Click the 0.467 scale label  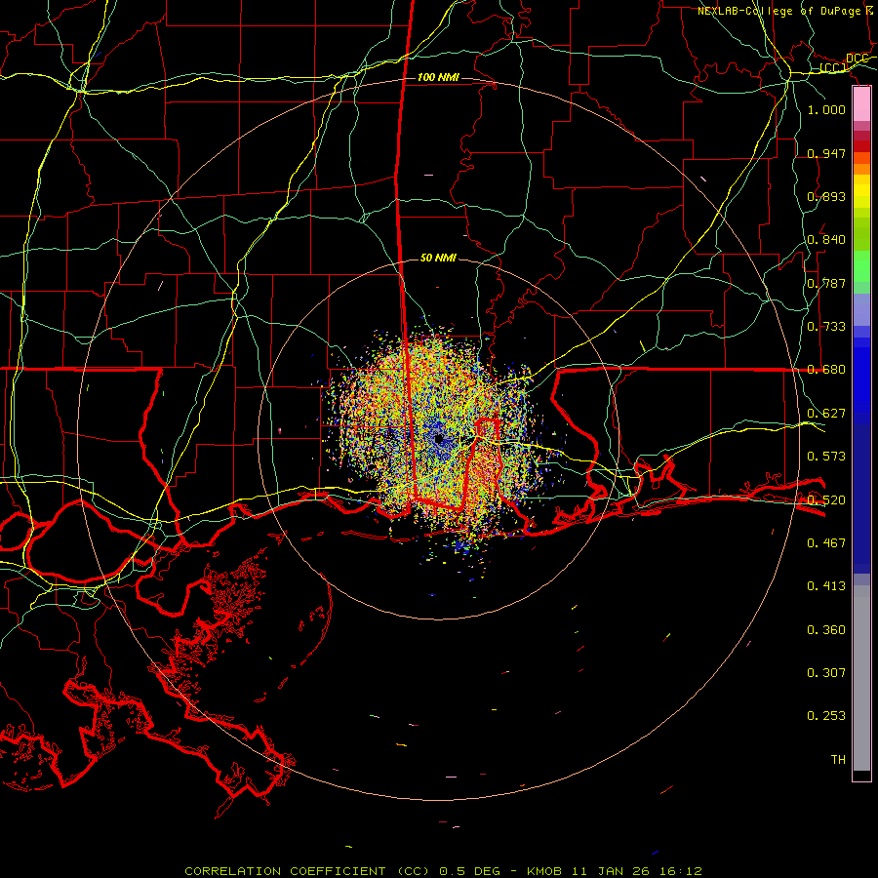click(x=826, y=542)
